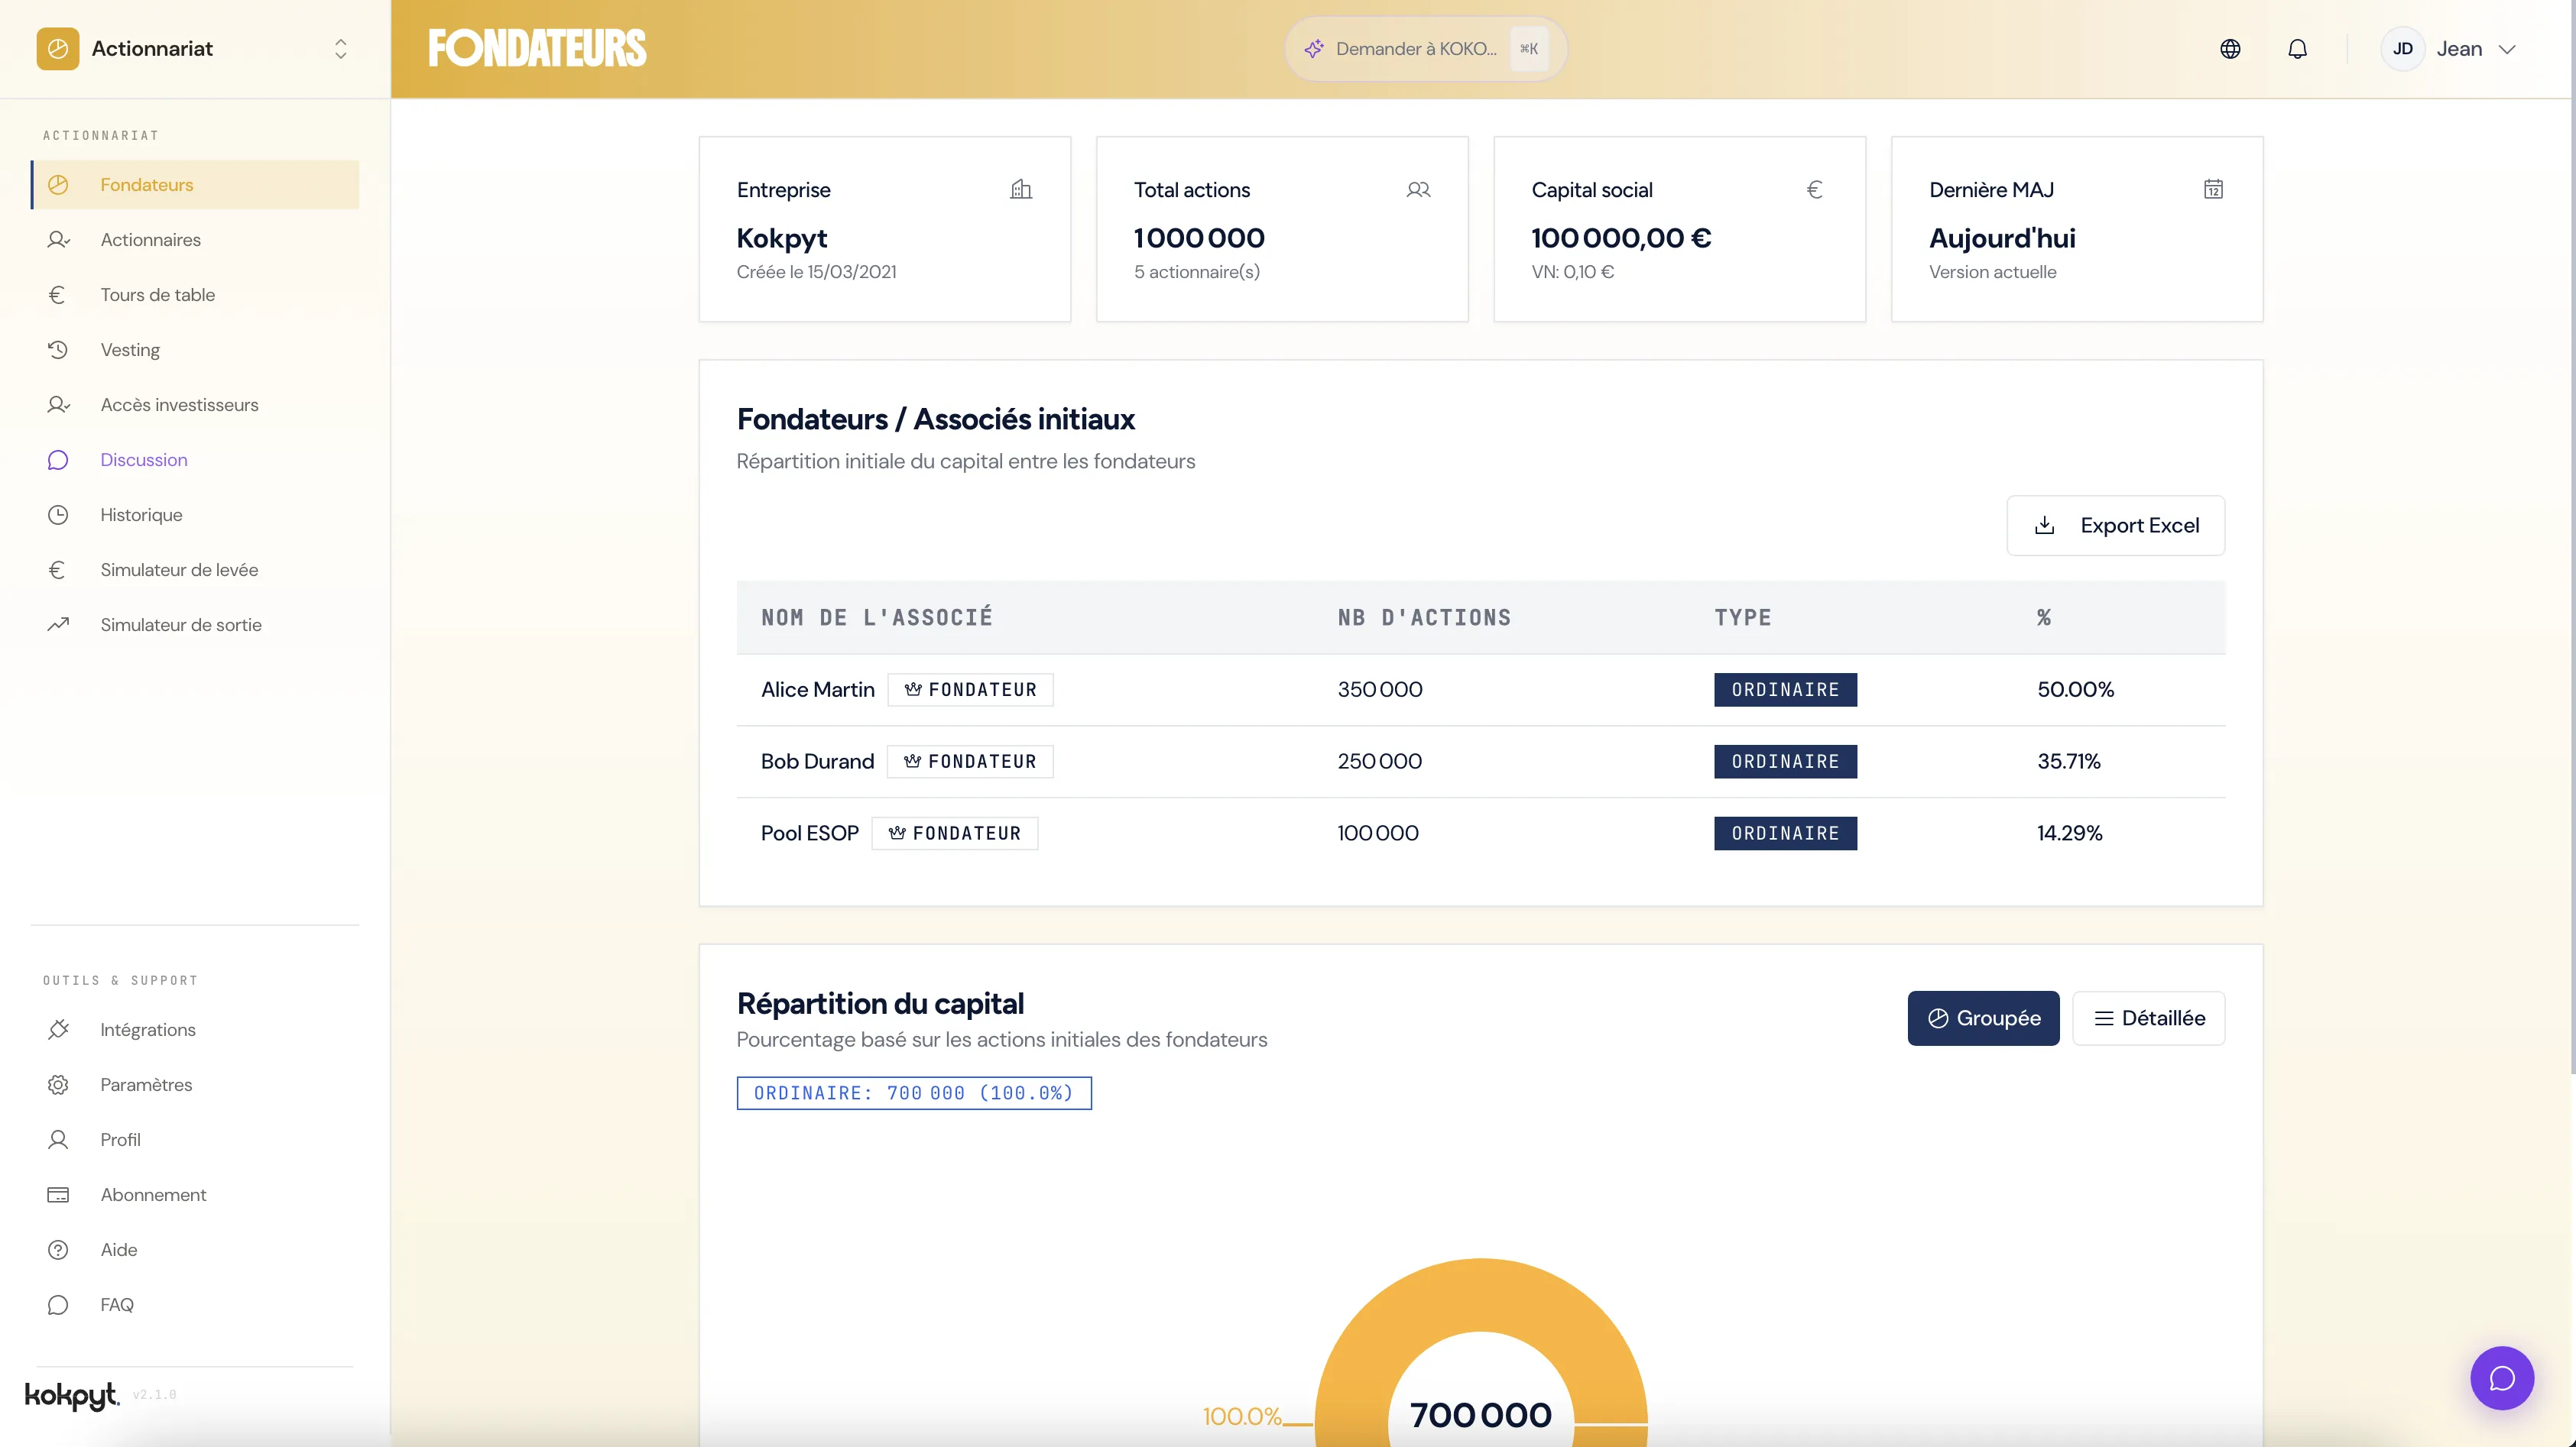2576x1447 pixels.
Task: Click the Kokpyt company name
Action: 782,238
